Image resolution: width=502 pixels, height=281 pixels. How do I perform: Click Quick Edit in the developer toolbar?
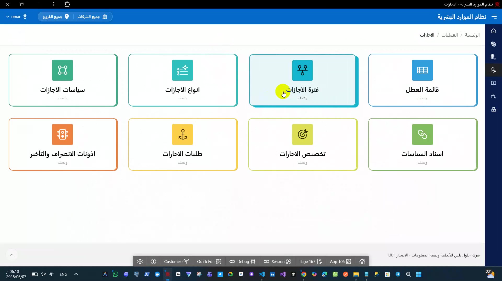(209, 261)
